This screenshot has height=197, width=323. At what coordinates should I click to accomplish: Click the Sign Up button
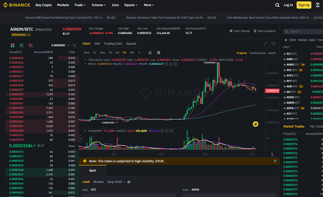pyautogui.click(x=304, y=5)
